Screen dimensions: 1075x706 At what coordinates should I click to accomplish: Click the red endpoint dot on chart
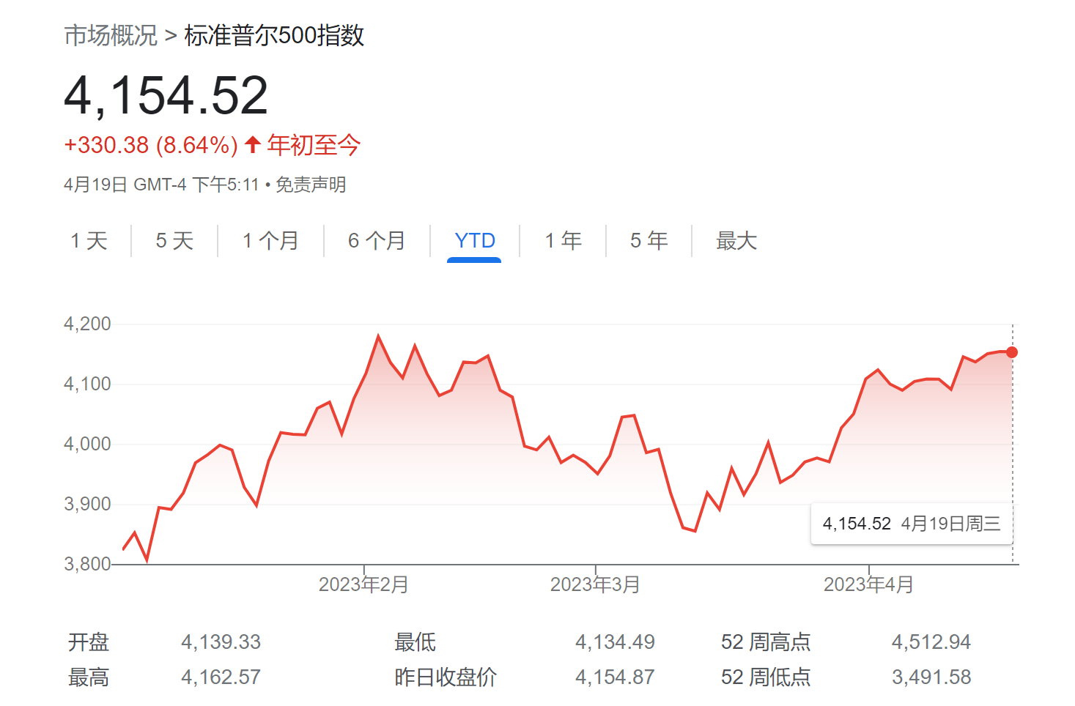[x=1012, y=352]
